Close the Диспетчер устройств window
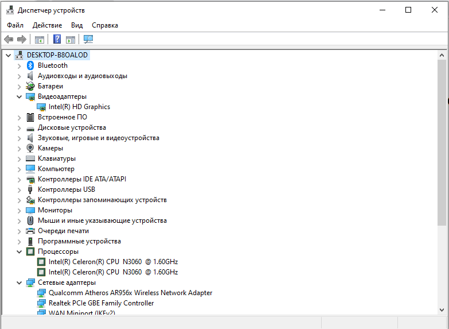Screen dimensions: 449x329 pos(435,10)
